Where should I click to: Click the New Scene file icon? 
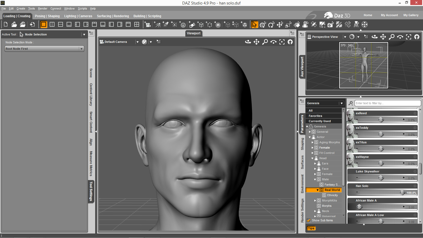[6, 25]
